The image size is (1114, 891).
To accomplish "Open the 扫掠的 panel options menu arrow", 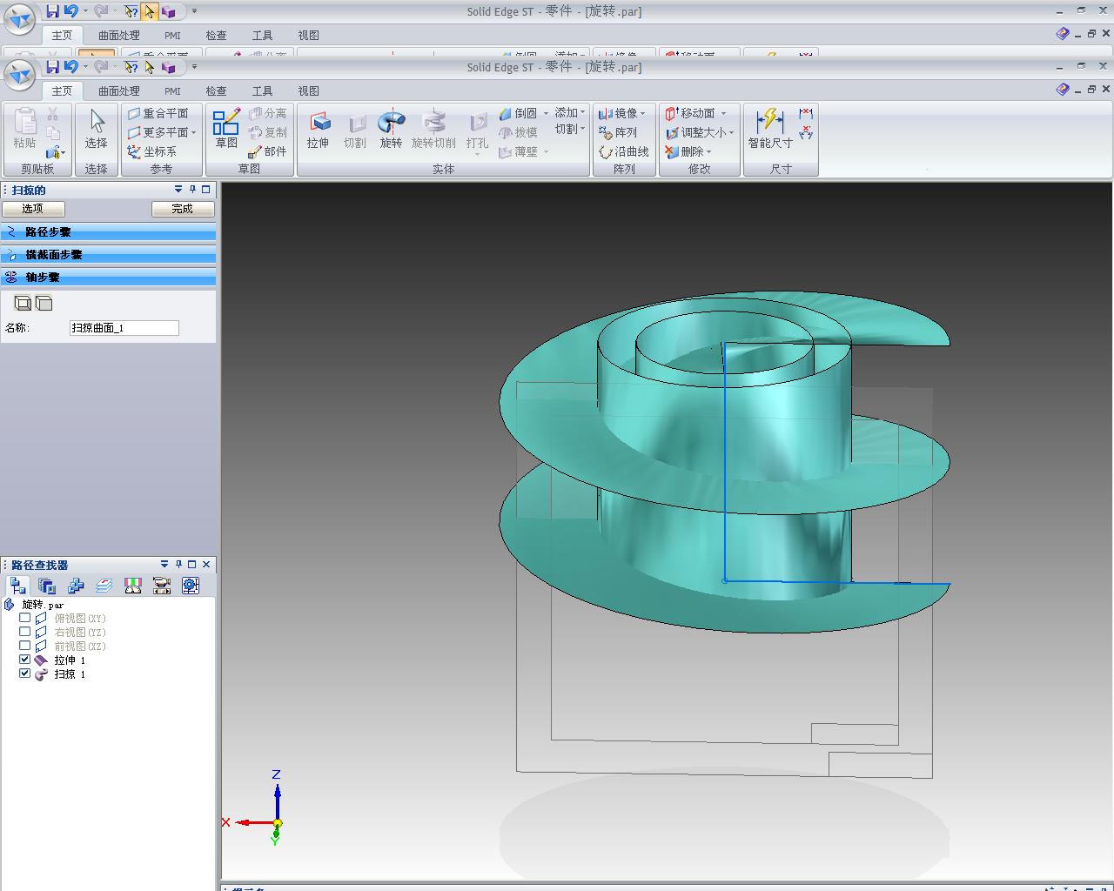I will click(x=178, y=189).
